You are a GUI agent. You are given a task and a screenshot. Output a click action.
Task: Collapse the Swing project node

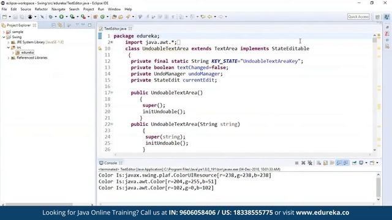click(x=4, y=37)
